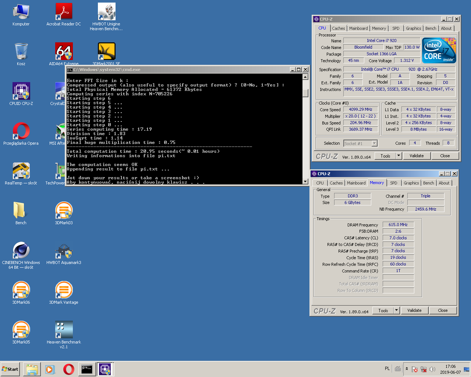Click the cmd.exe window title bar icon
Image resolution: width=471 pixels, height=377 pixels.
click(70, 70)
